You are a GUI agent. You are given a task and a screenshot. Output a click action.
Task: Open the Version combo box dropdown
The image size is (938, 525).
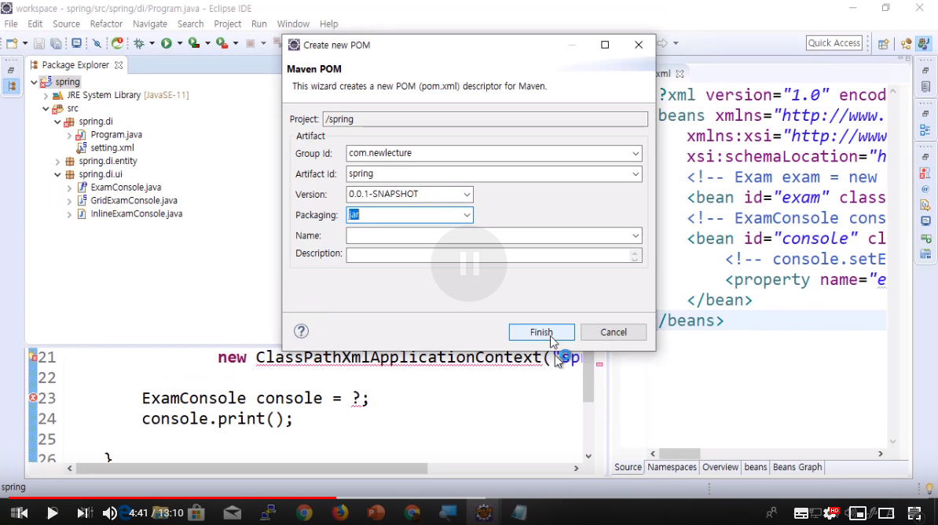point(467,194)
